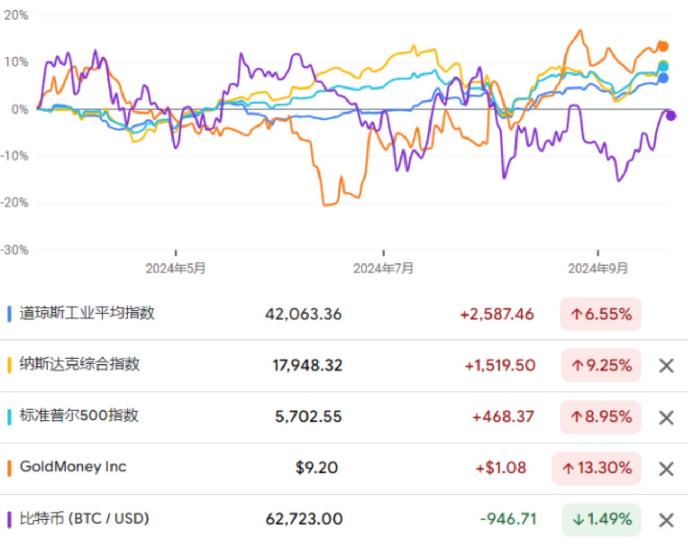This screenshot has width=688, height=541.
Task: Click the yellow color bar for 纳斯达克综合指数
Action: pos(9,364)
